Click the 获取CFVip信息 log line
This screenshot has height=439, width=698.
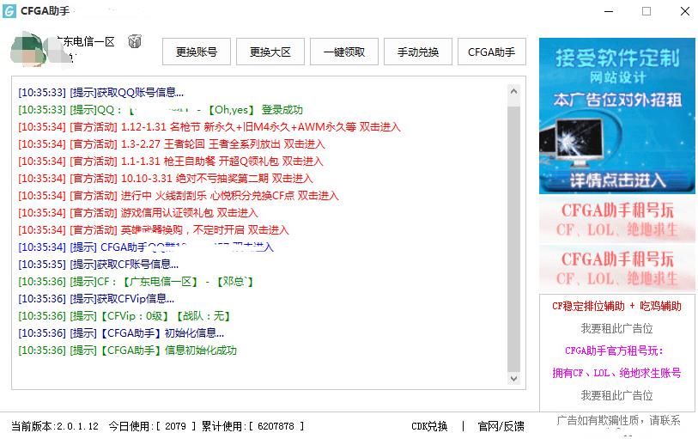tap(96, 299)
